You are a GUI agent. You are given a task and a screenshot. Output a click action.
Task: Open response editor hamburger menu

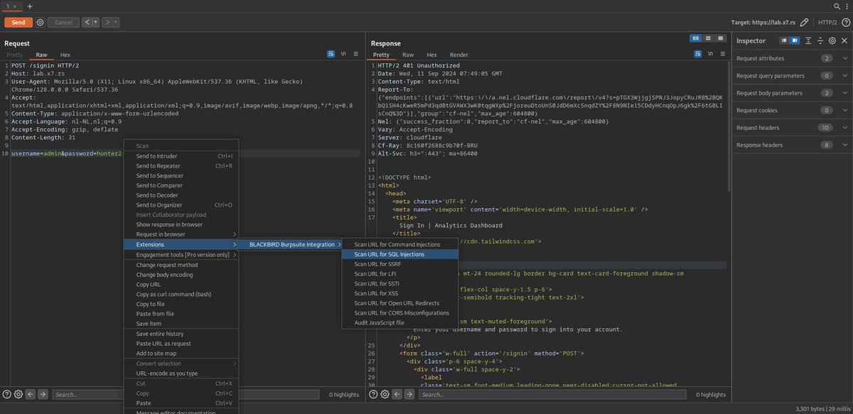pyautogui.click(x=722, y=54)
